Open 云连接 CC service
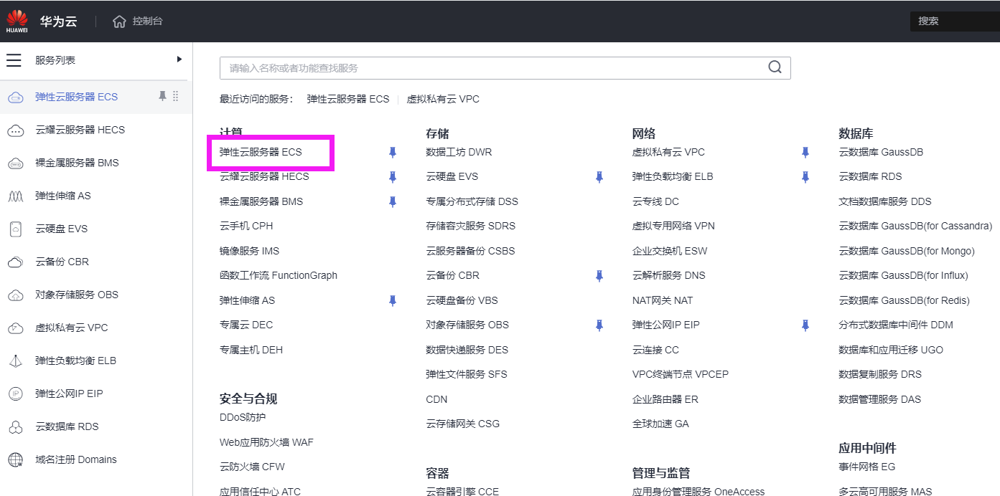The height and width of the screenshot is (496, 1000). (655, 350)
